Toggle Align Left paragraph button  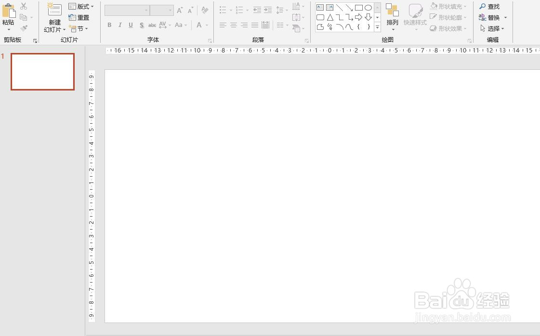(x=223, y=25)
